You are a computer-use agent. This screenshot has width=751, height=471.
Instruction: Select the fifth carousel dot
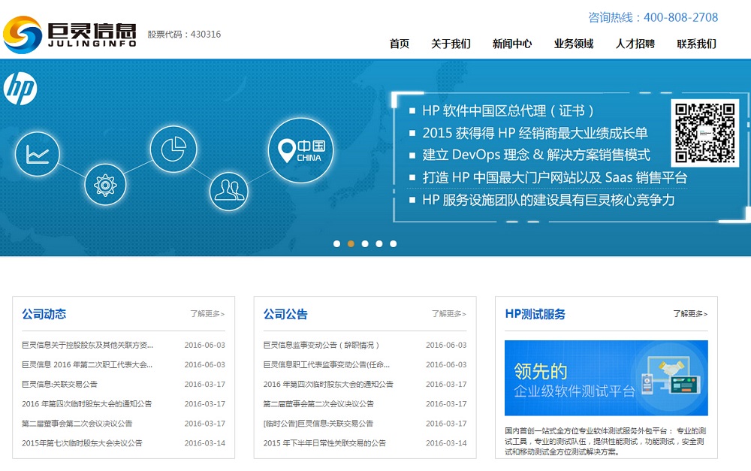(x=394, y=244)
